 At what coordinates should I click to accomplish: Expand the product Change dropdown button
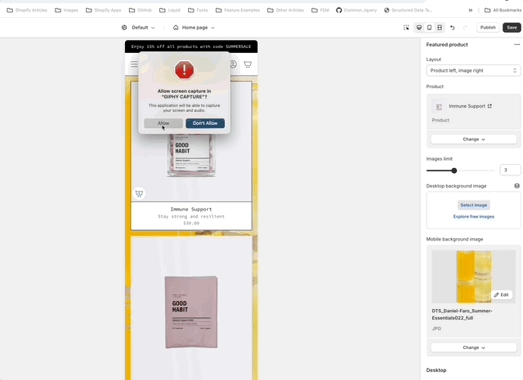point(473,139)
